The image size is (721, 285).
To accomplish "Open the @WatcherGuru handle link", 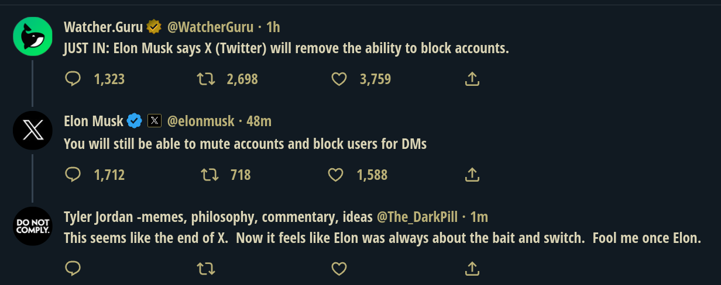I will (x=211, y=27).
